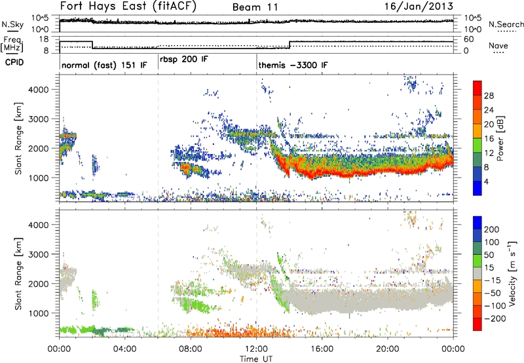Click the '28' tick on the Power colorbar

click(489, 96)
